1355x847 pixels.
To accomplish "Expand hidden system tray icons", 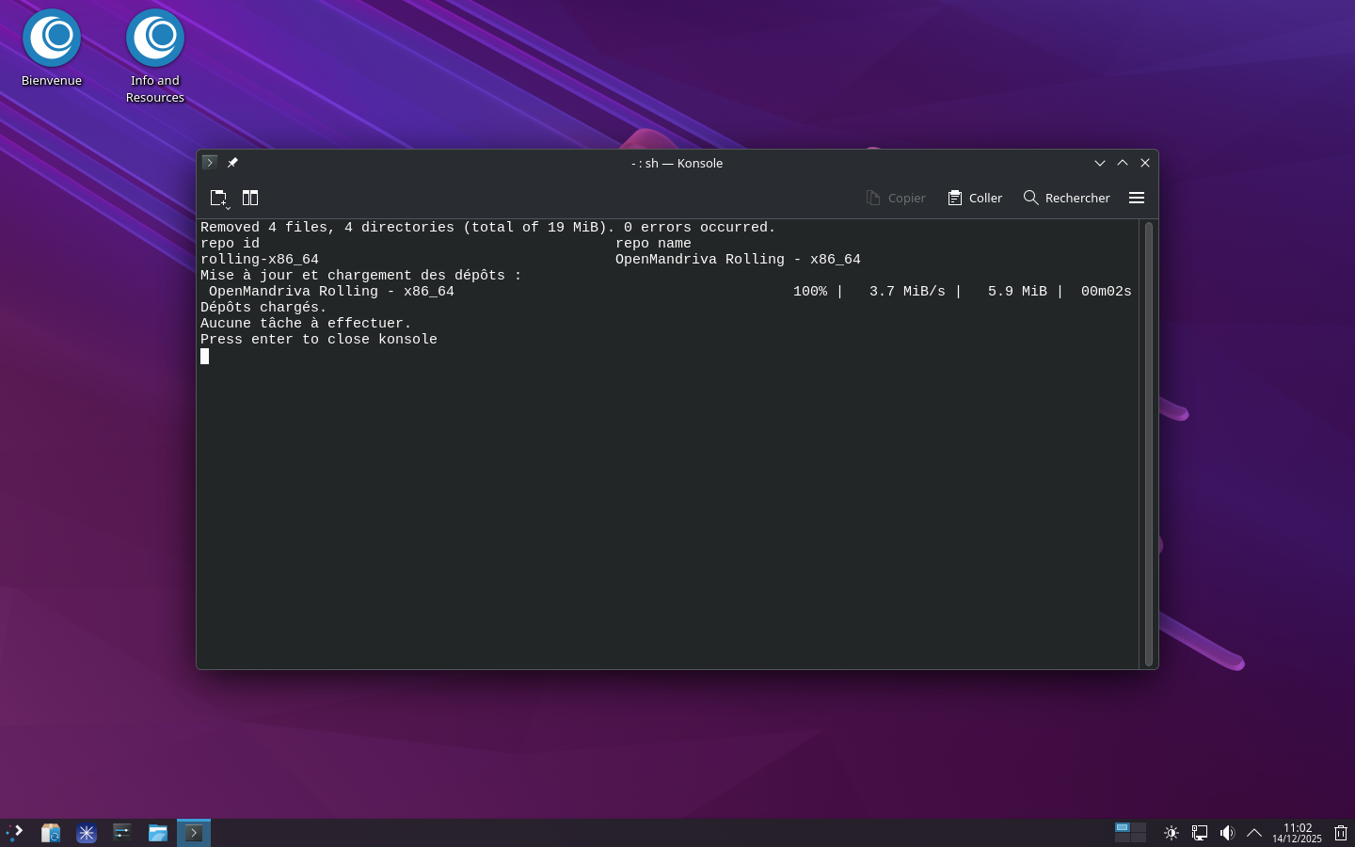I will click(x=1254, y=833).
